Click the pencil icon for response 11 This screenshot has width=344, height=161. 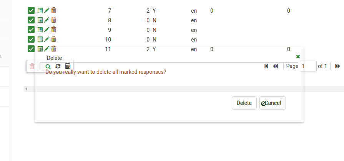pos(47,49)
